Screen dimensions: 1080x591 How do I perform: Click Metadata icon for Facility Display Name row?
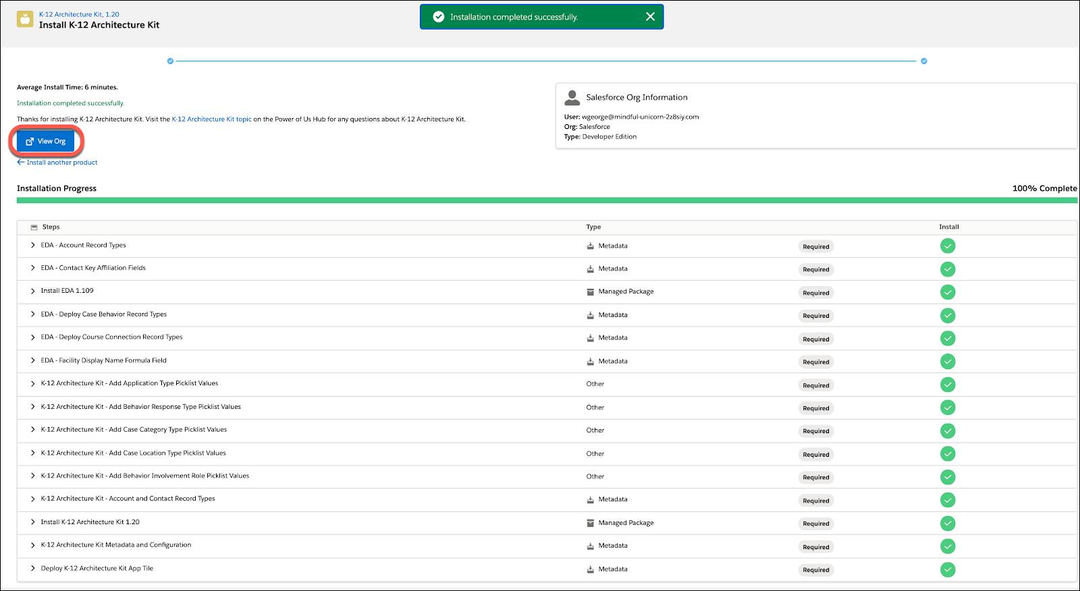591,362
